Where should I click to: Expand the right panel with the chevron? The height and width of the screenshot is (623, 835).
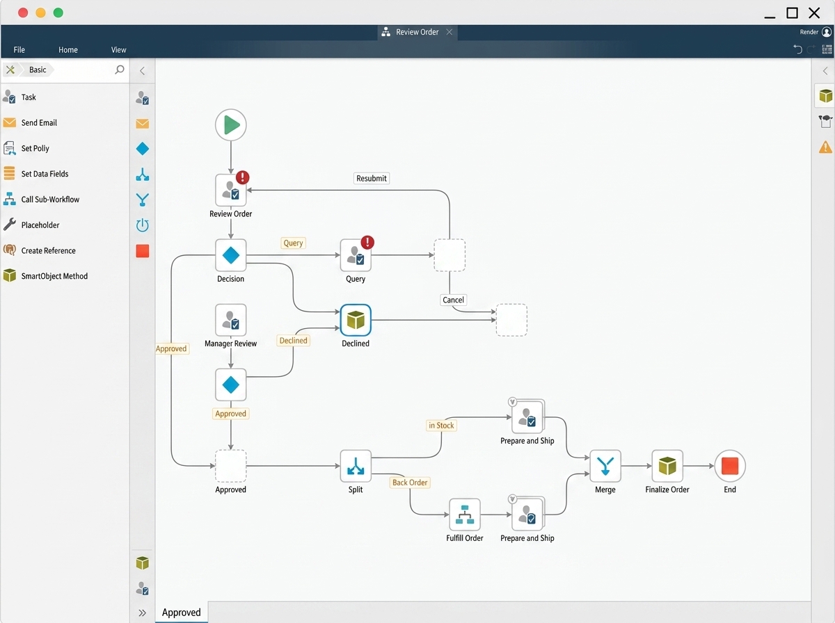pos(825,71)
